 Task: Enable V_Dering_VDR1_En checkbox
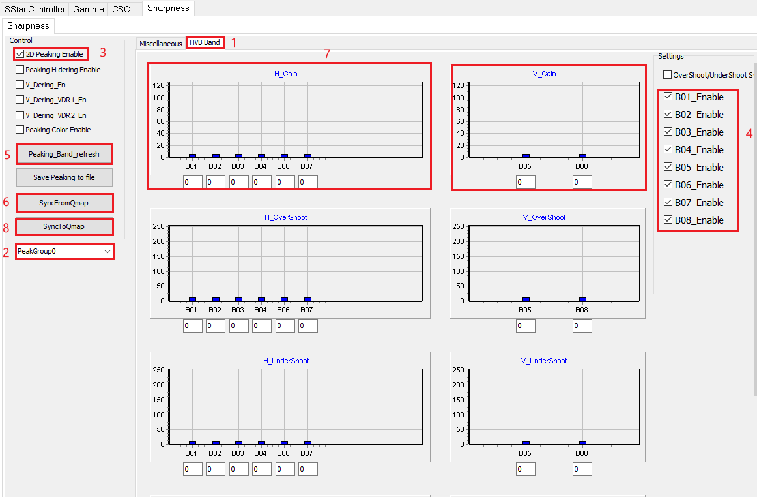pyautogui.click(x=20, y=100)
